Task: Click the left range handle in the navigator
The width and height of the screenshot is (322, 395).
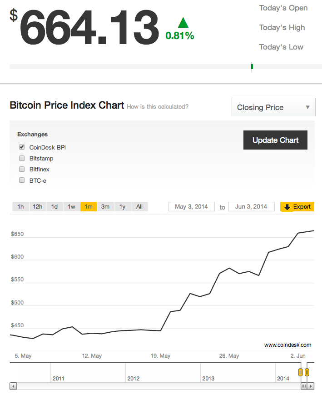Action: (x=300, y=373)
